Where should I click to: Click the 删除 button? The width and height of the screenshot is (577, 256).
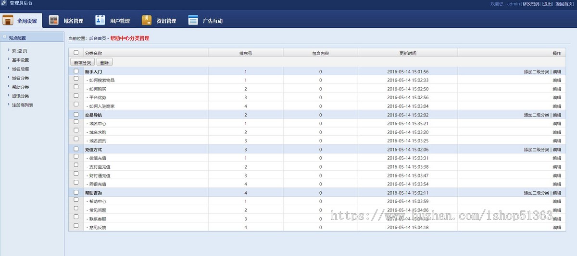click(x=104, y=62)
